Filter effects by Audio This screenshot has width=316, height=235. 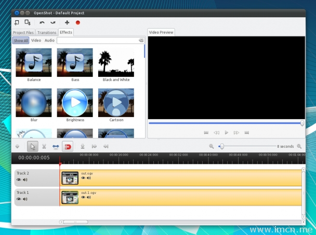[x=49, y=41]
